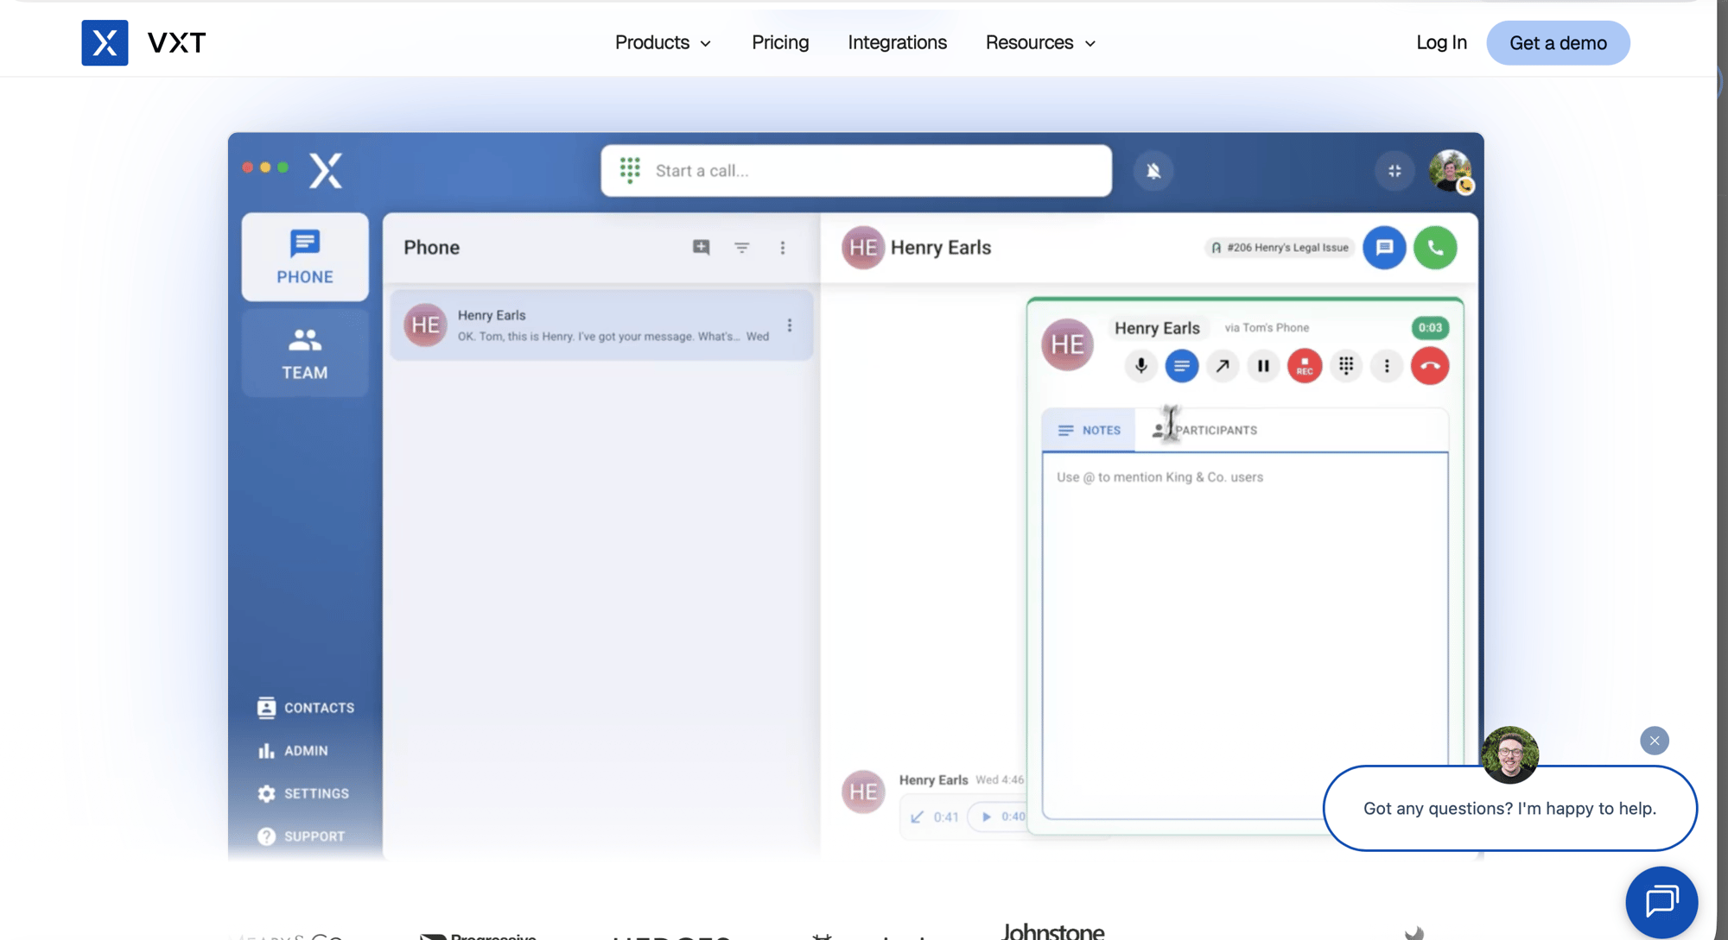Image resolution: width=1728 pixels, height=940 pixels.
Task: Click the transfer call arrow icon
Action: (1222, 366)
